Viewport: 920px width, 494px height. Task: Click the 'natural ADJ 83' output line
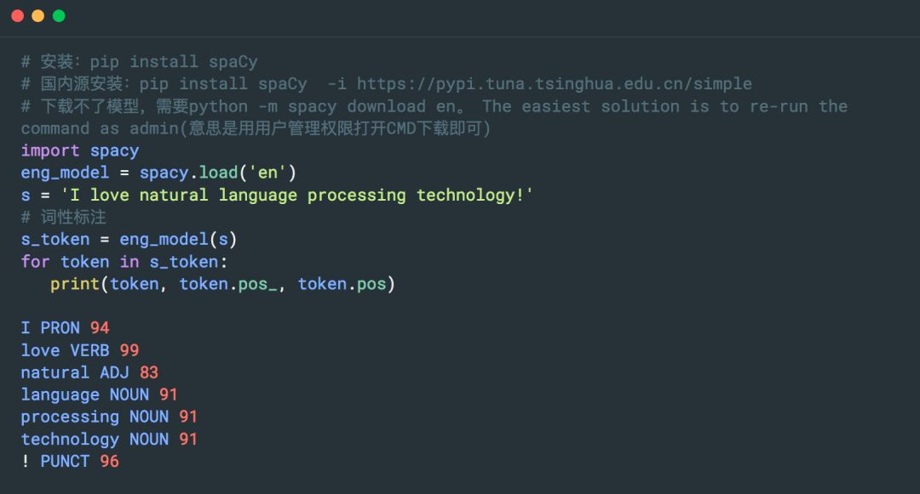89,372
